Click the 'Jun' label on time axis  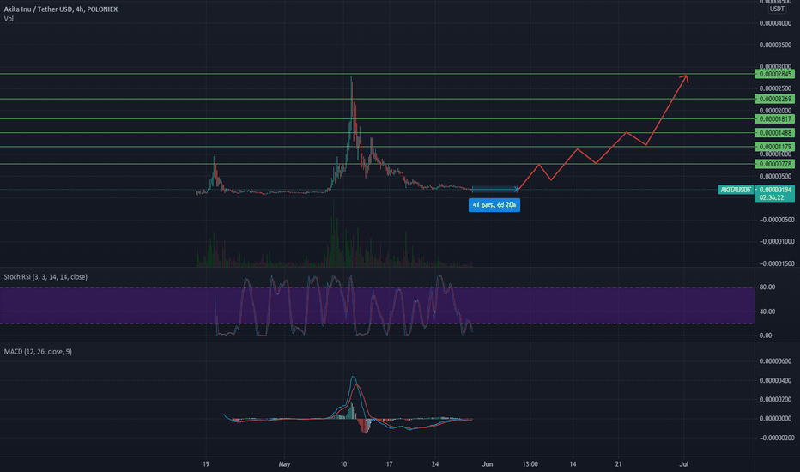click(488, 464)
